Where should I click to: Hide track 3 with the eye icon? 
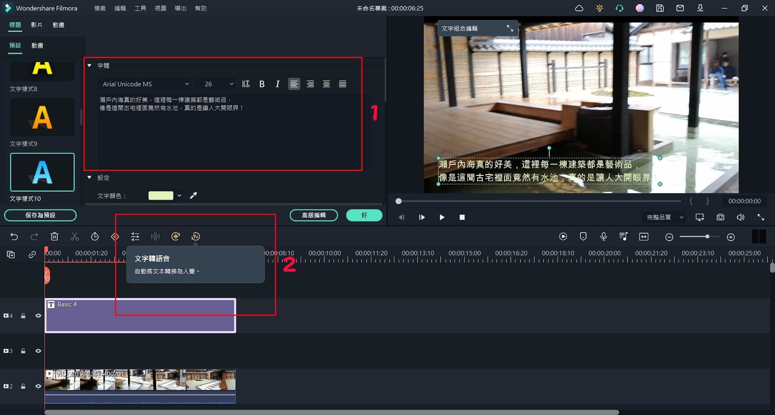(x=38, y=351)
